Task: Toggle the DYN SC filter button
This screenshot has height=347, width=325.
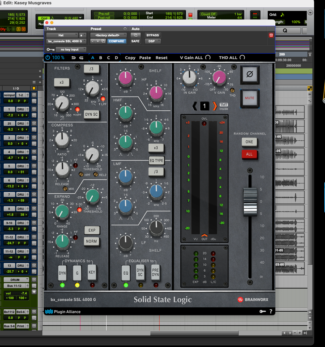Action: pyautogui.click(x=91, y=114)
